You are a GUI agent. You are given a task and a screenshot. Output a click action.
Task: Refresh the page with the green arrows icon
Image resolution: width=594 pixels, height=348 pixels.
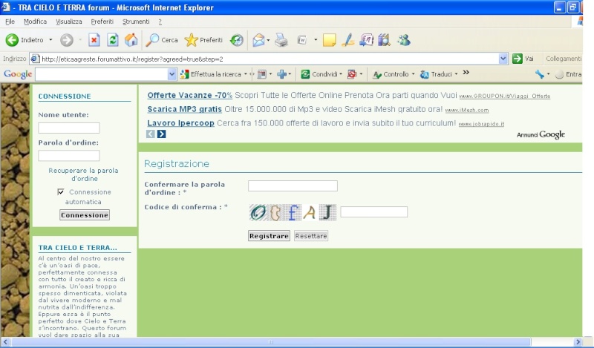pyautogui.click(x=113, y=40)
